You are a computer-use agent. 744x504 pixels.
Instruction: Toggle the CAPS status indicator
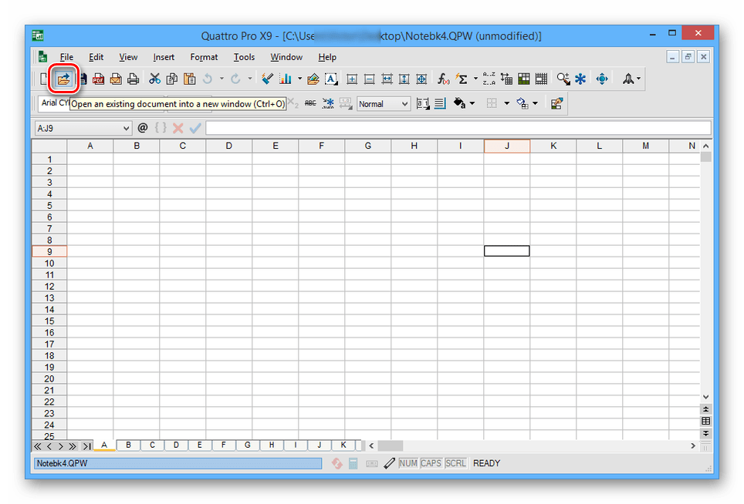pyautogui.click(x=431, y=463)
